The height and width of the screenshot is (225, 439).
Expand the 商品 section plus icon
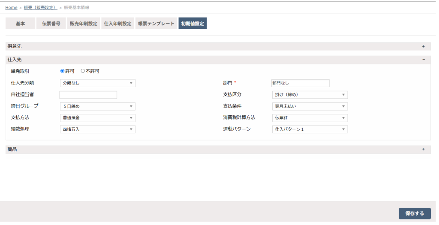pos(423,149)
